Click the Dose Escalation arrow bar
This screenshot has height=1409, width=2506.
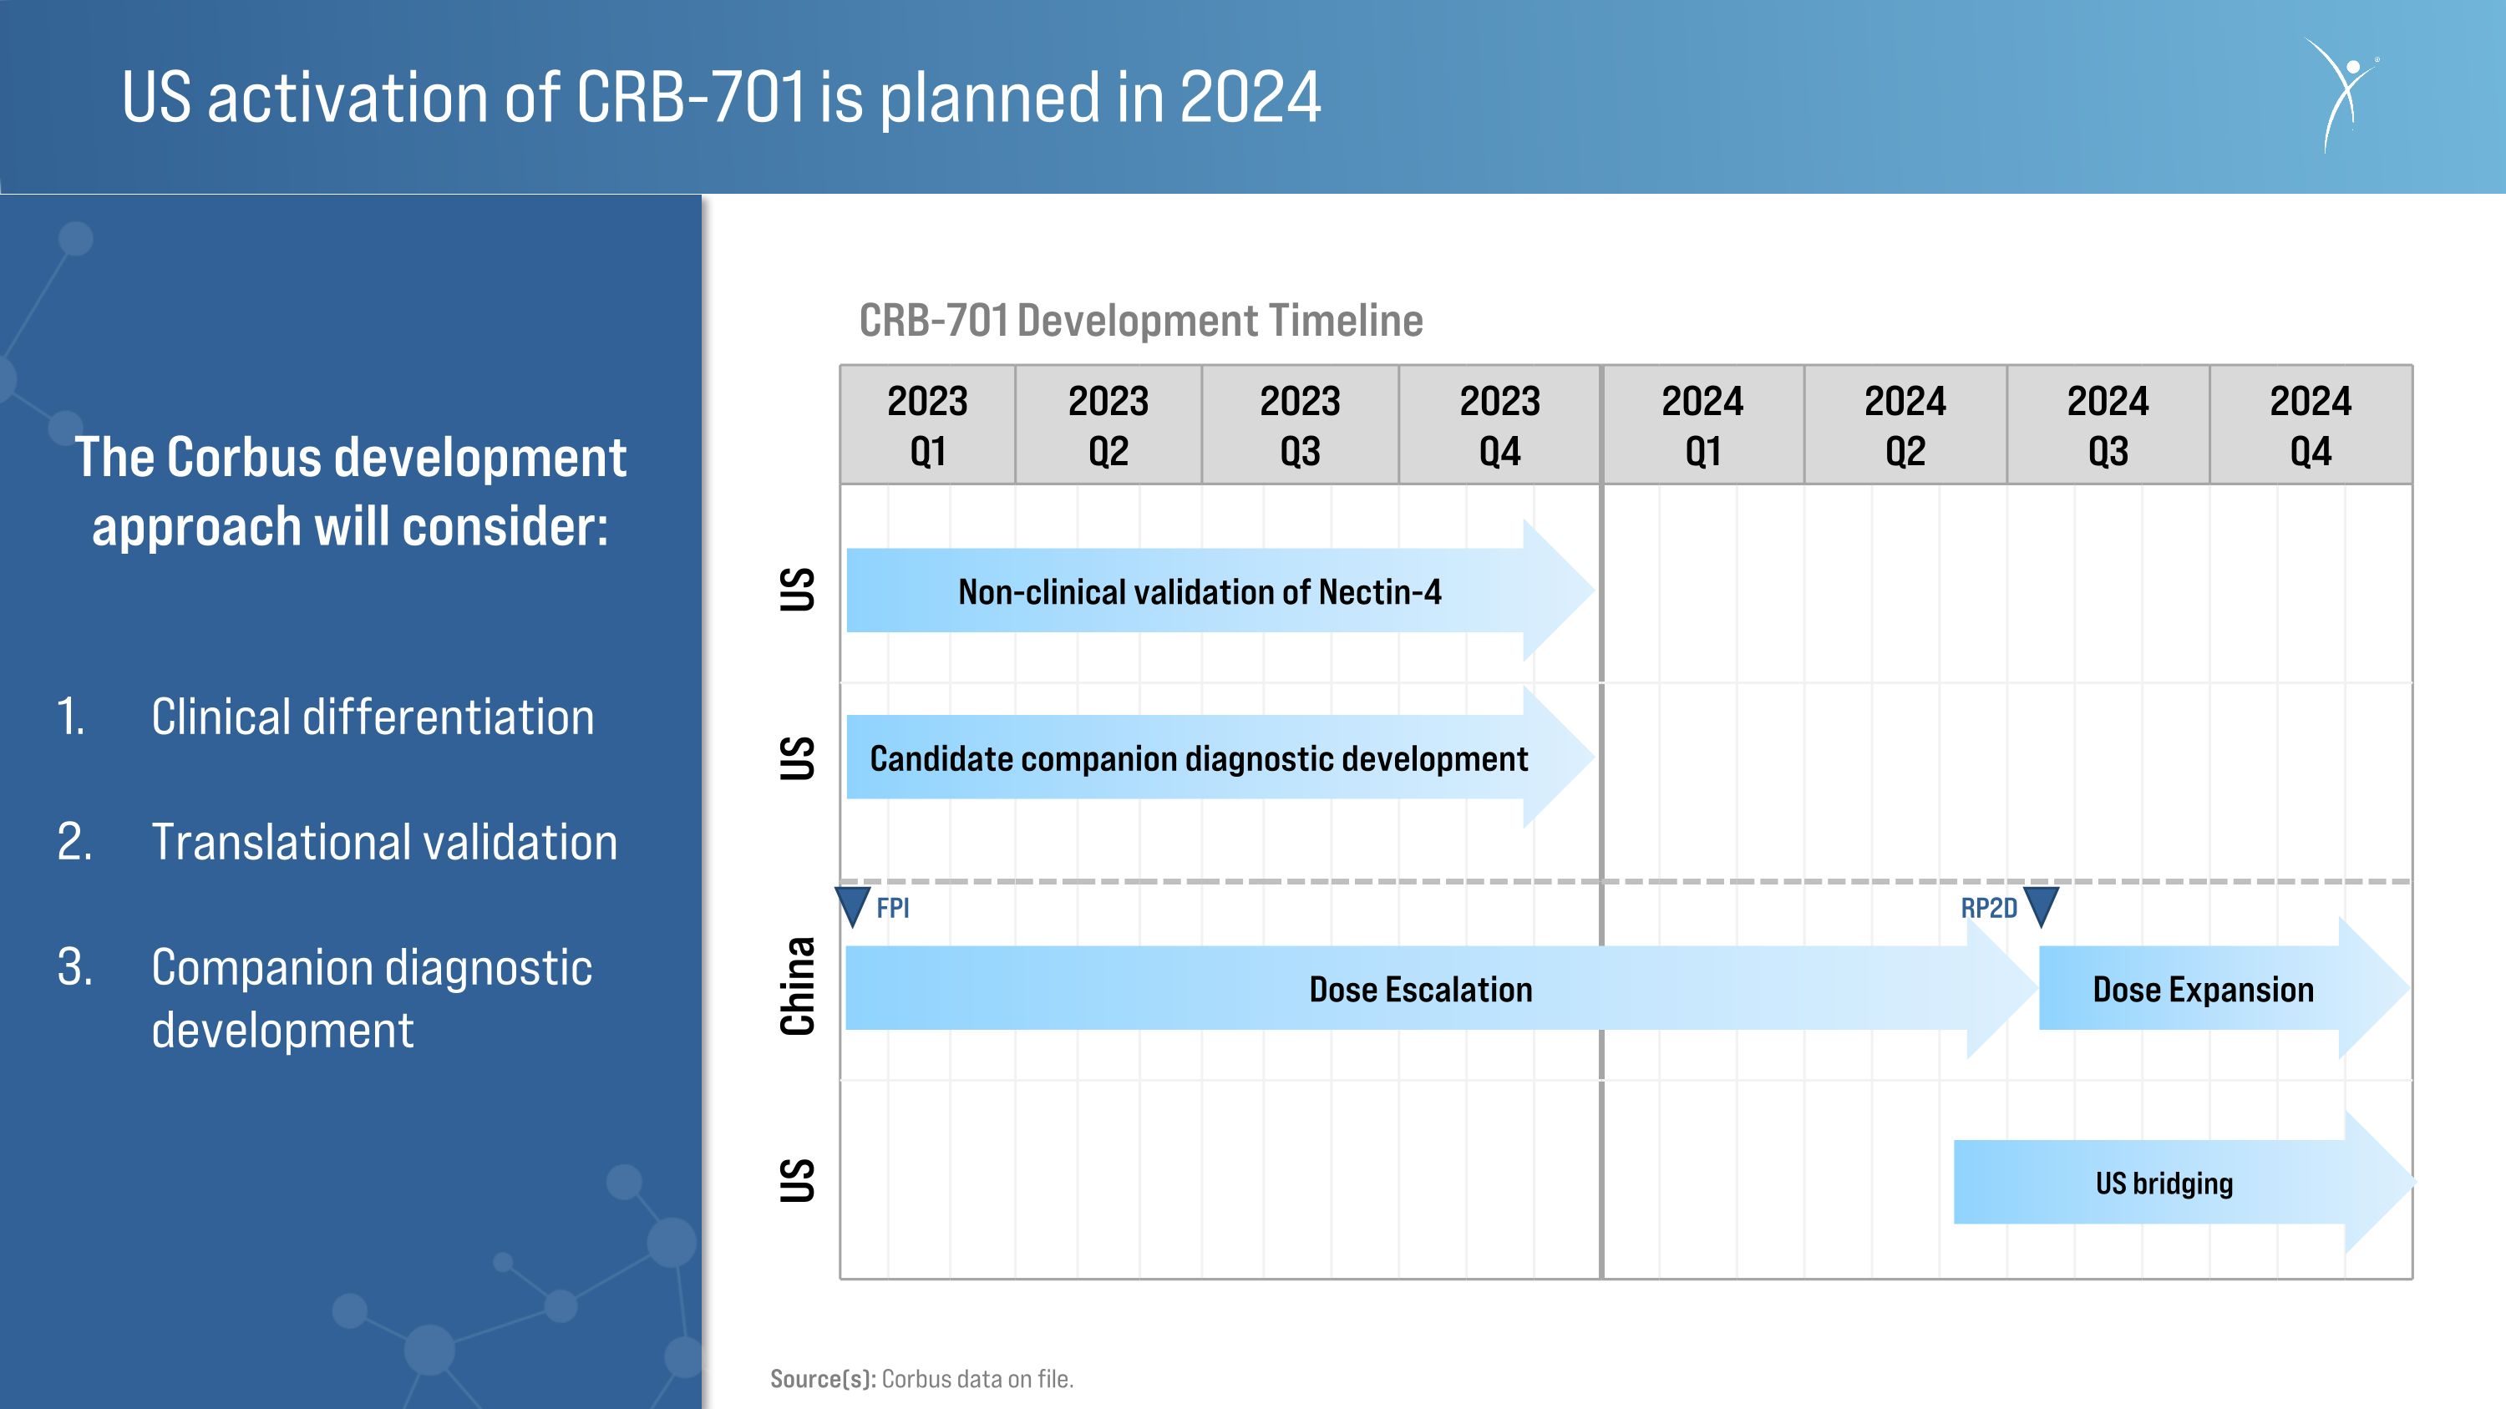1441,988
